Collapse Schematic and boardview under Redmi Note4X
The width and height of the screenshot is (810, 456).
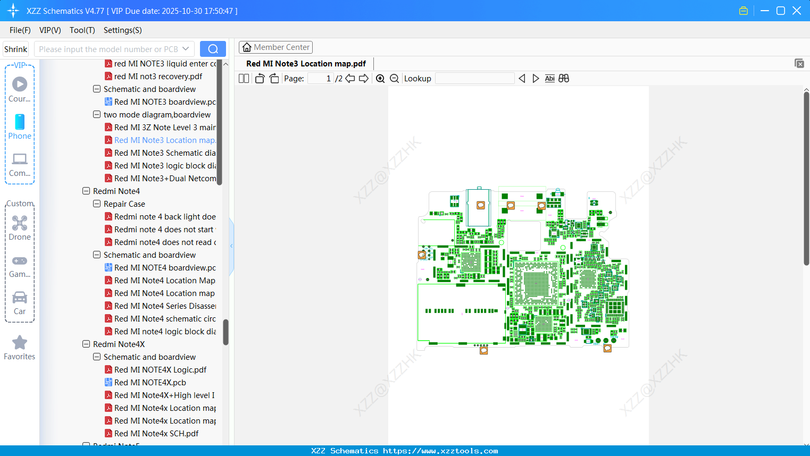pyautogui.click(x=97, y=357)
